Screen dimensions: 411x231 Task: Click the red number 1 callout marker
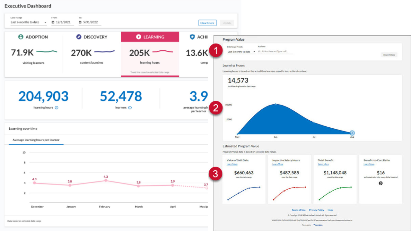click(216, 51)
